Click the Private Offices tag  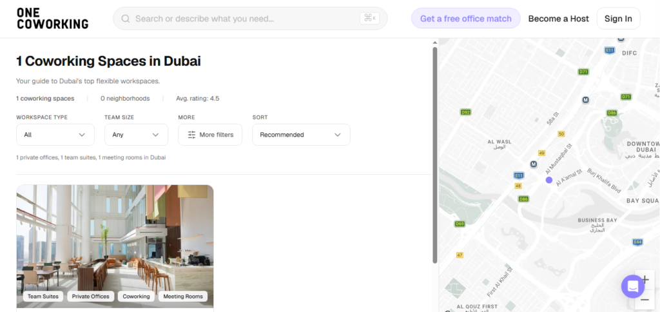[x=90, y=297]
